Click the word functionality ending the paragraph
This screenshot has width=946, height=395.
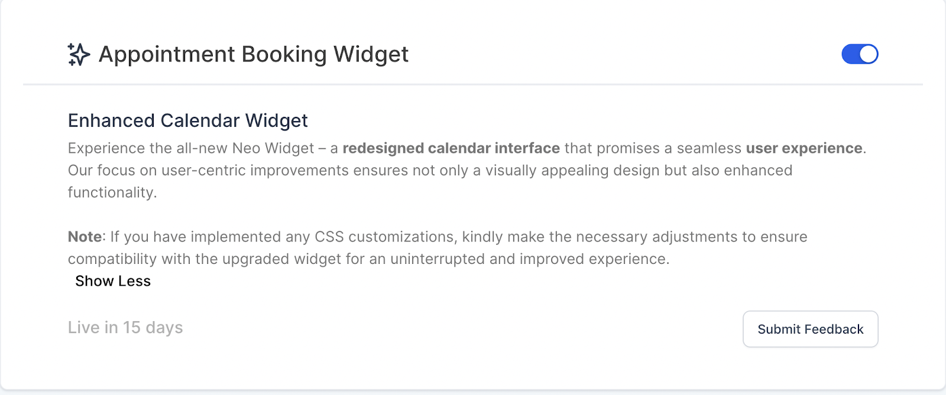[111, 192]
